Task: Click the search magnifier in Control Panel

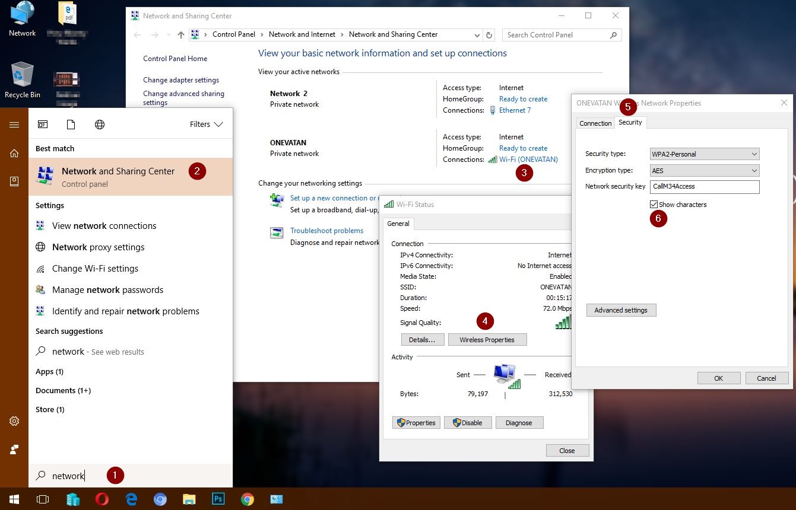Action: point(614,35)
